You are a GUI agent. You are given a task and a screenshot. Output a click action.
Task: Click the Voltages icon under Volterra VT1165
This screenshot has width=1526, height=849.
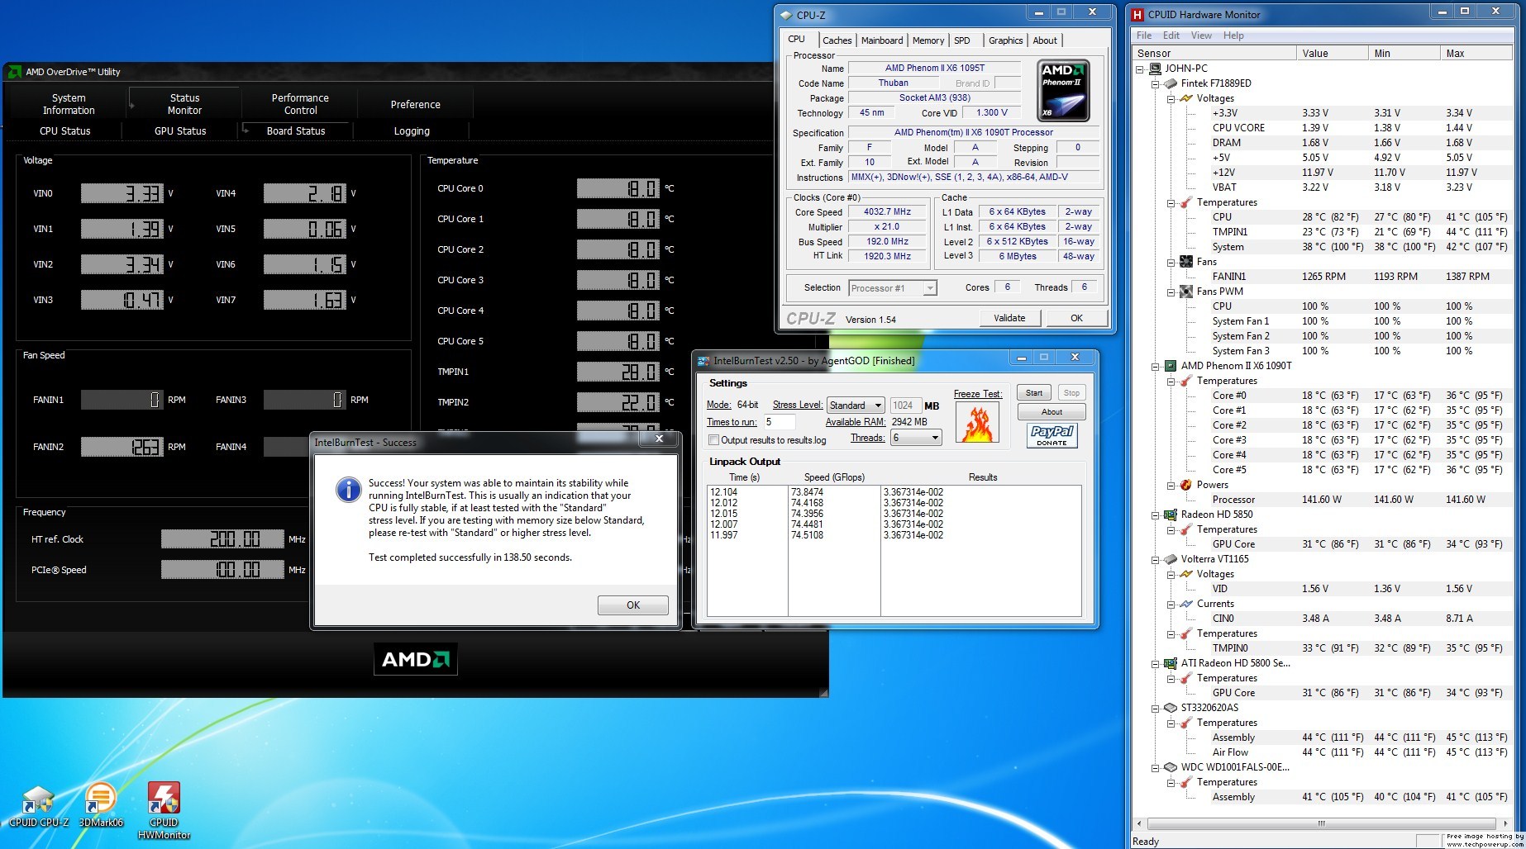point(1186,574)
